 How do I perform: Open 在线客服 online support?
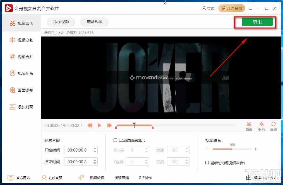(x=52, y=178)
